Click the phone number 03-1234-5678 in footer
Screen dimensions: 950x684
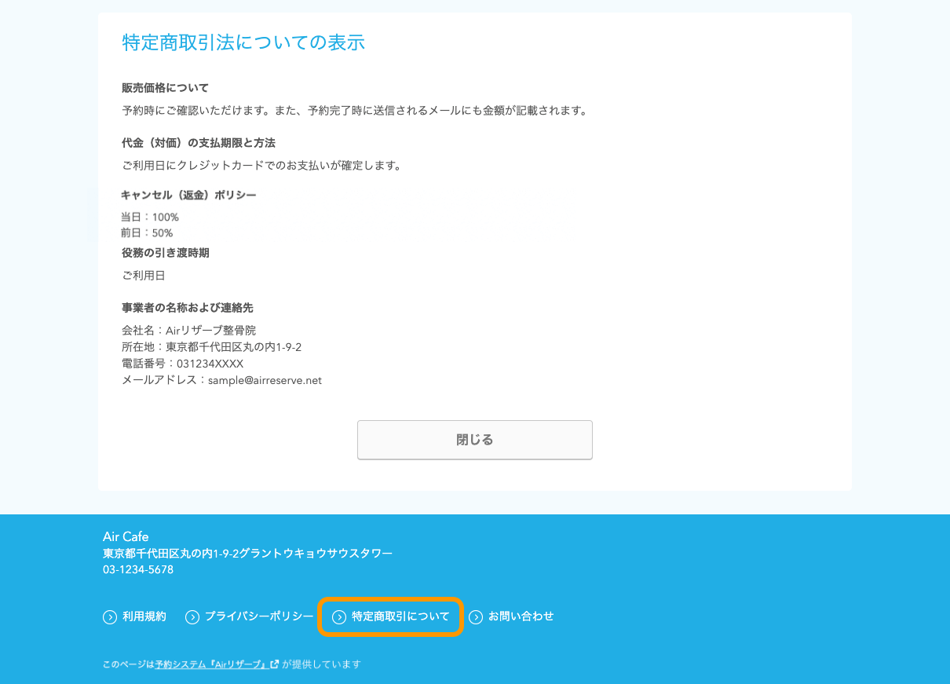137,569
